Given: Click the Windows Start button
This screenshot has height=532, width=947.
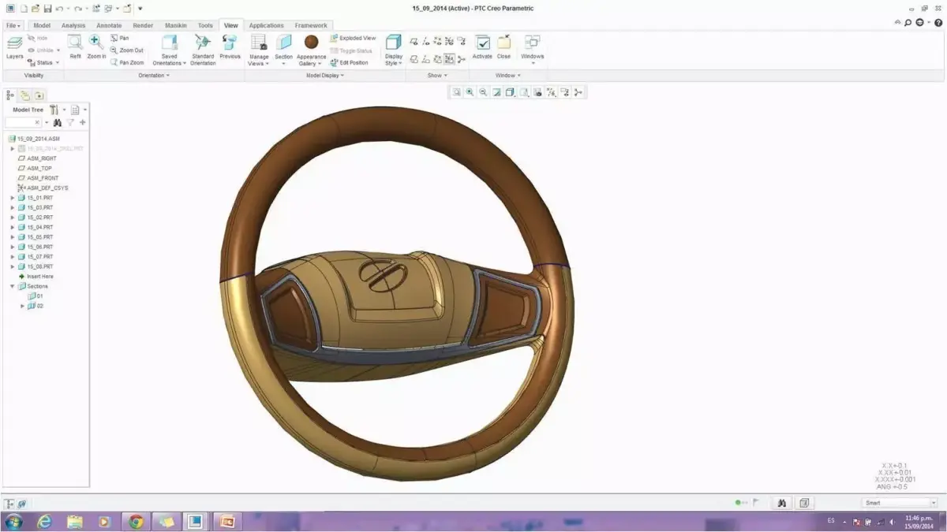Looking at the screenshot, I should click(x=13, y=521).
